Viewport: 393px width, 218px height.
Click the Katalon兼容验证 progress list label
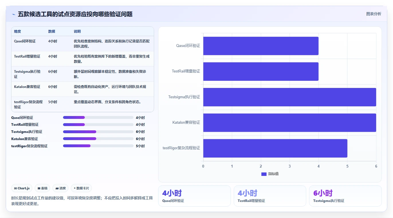(25, 139)
